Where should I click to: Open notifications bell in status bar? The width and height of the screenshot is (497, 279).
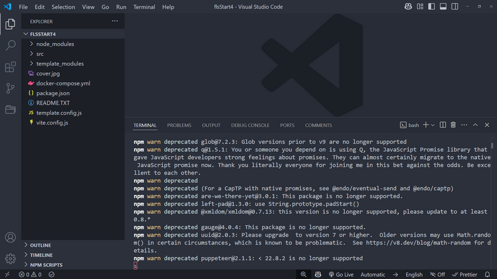pos(487,274)
